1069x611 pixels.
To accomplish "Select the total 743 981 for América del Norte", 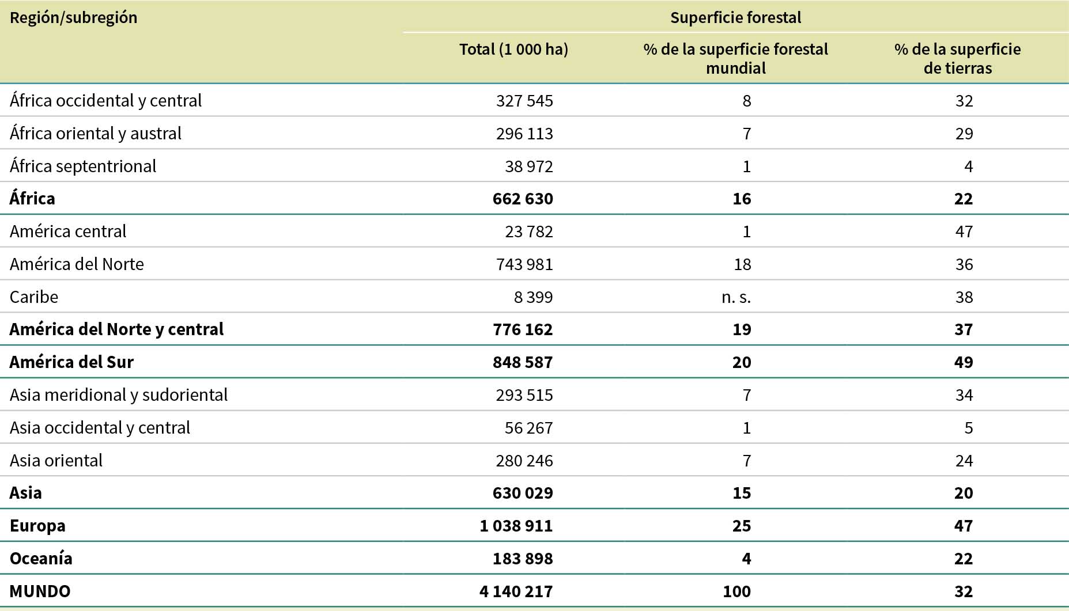I will pyautogui.click(x=524, y=264).
